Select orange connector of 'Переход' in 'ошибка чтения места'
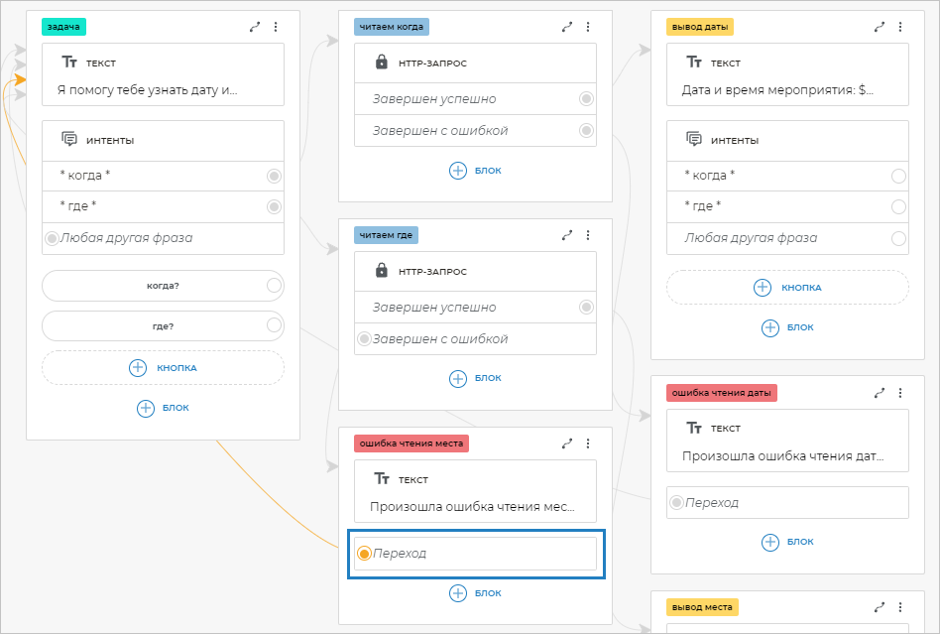The image size is (940, 634). pyautogui.click(x=364, y=553)
